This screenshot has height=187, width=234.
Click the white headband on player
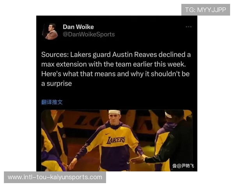[114, 112]
